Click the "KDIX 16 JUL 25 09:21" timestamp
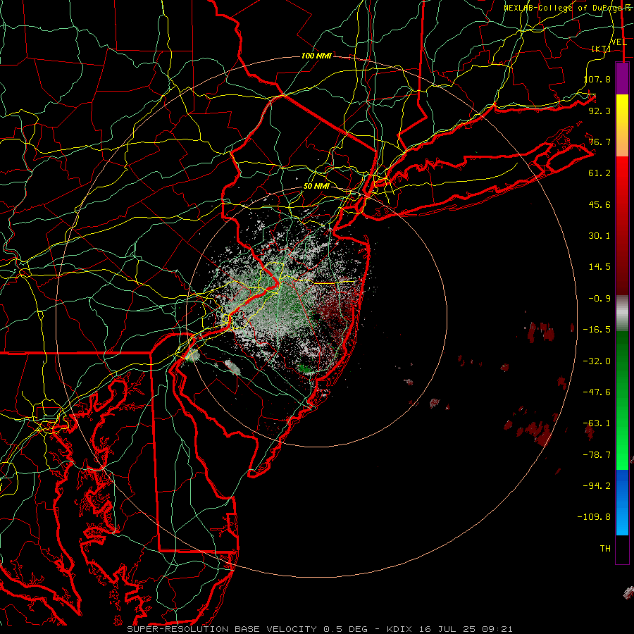This screenshot has width=634, height=634. point(449,629)
